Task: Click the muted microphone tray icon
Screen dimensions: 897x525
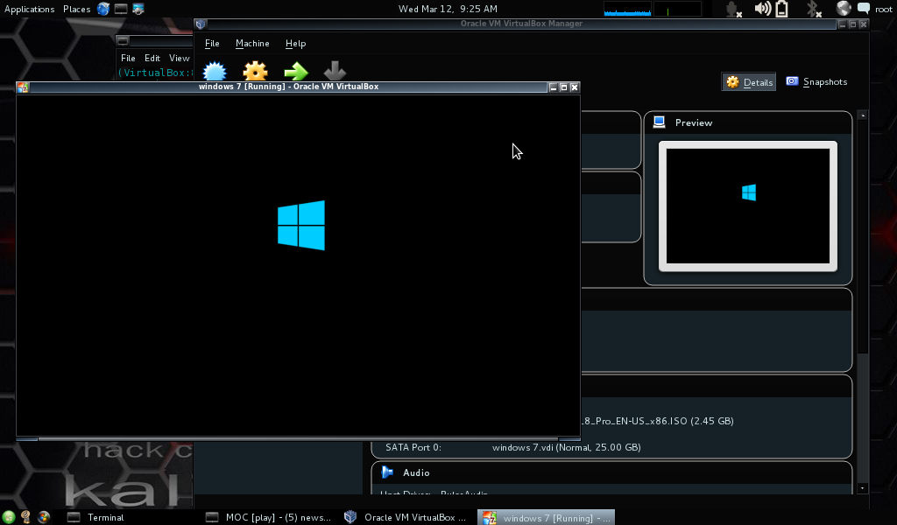Action: (x=733, y=9)
